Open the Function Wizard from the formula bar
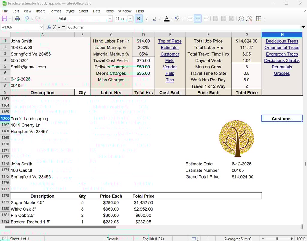 click(x=49, y=27)
